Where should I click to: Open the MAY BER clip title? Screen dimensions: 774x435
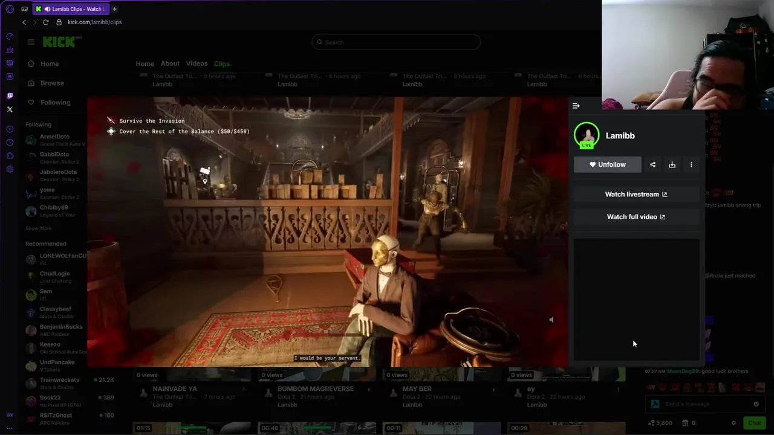pyautogui.click(x=417, y=389)
